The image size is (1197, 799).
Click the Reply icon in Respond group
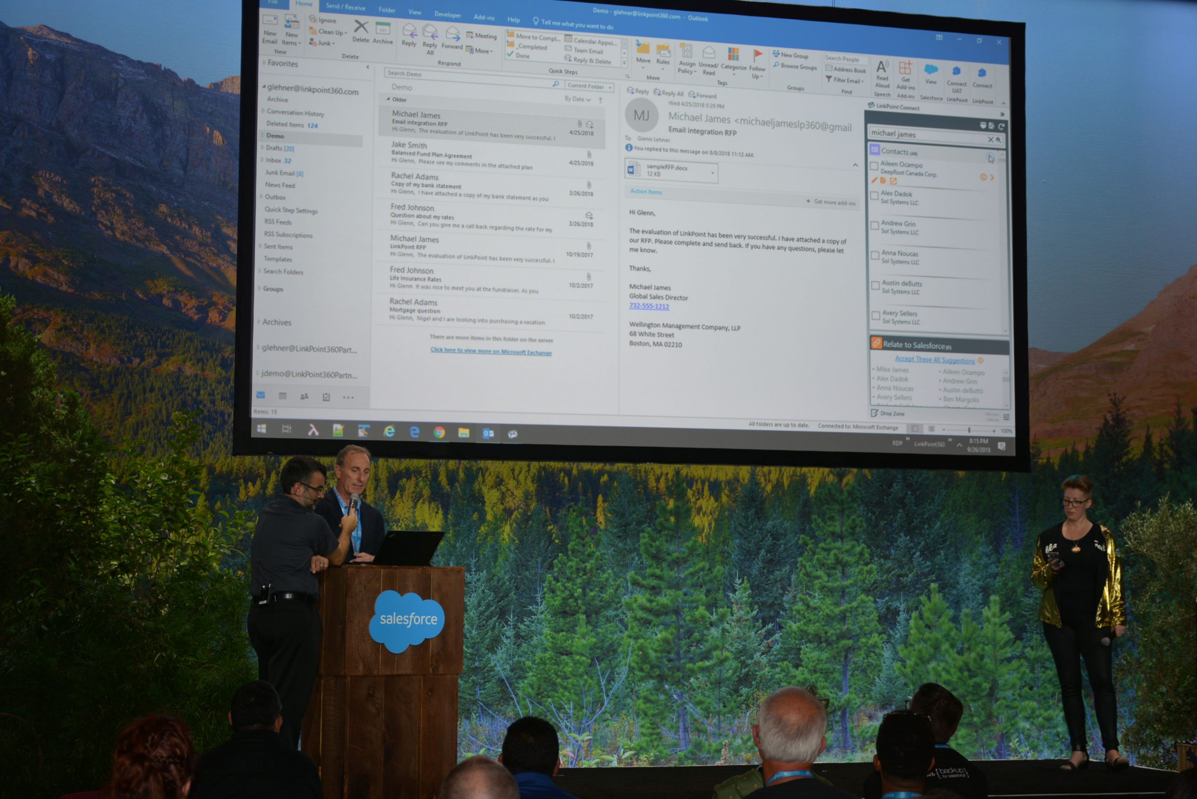409,31
